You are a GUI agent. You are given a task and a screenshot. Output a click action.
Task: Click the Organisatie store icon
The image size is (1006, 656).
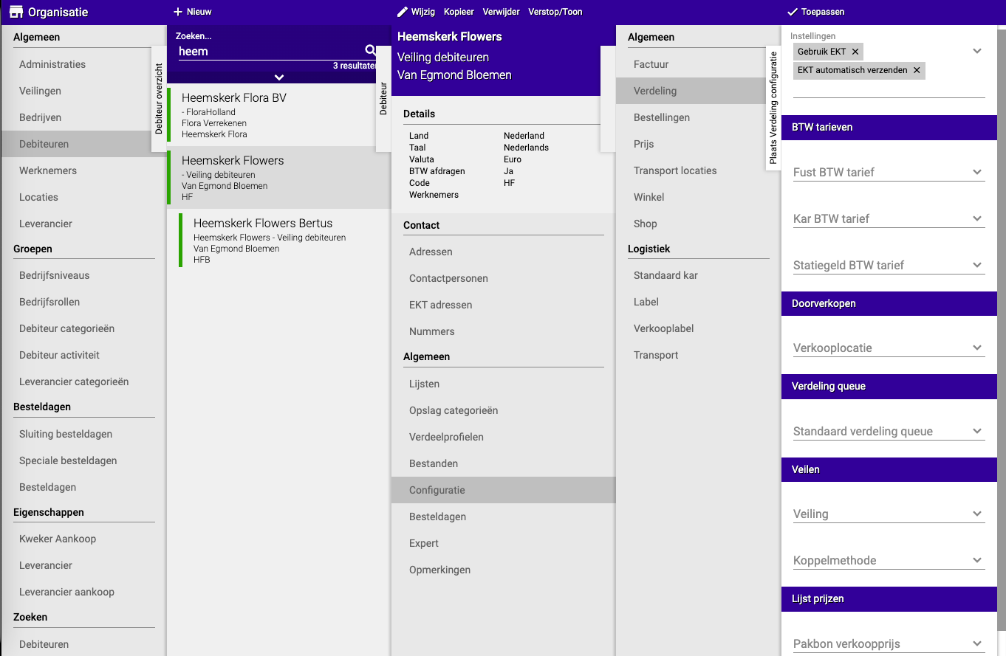click(16, 12)
